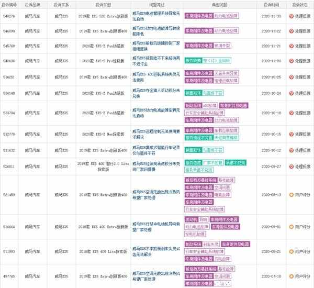The height and width of the screenshot is (288, 314).
Task: Click the '投诉时间' column header
Action: coord(271,5)
